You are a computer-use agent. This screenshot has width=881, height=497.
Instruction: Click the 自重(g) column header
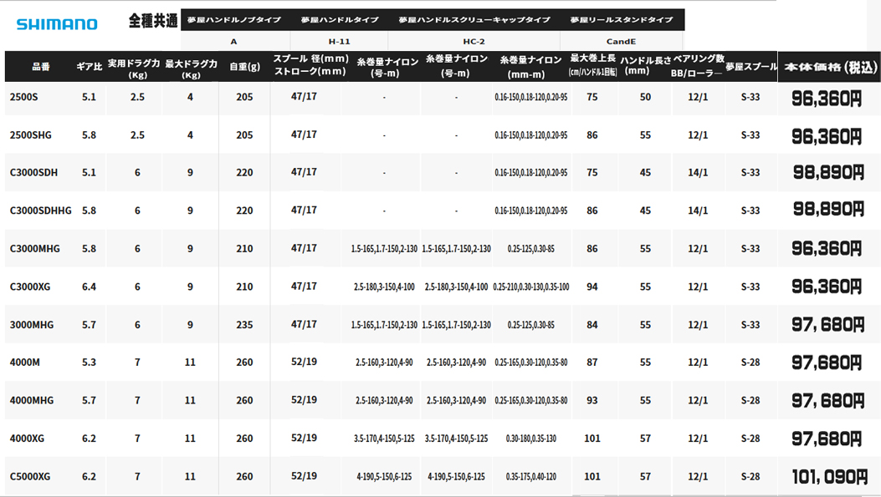click(244, 66)
